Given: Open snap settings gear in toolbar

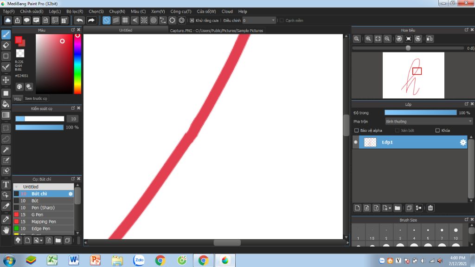Looking at the screenshot, I should (182, 20).
